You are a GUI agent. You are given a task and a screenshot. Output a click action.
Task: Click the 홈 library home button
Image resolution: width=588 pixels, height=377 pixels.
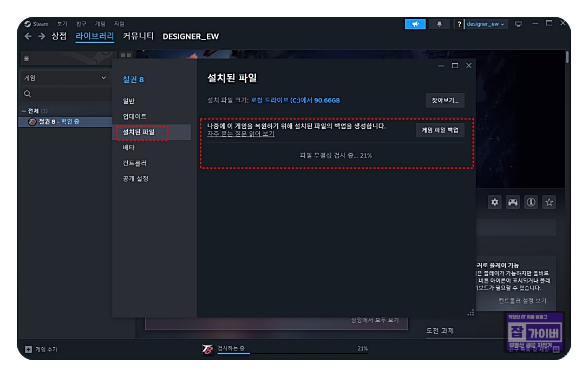68,58
